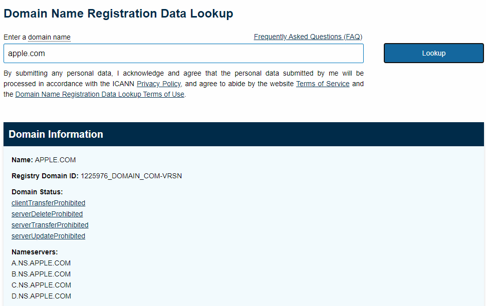Select the C.NS.APPLE.COM nameserver text

[41, 285]
